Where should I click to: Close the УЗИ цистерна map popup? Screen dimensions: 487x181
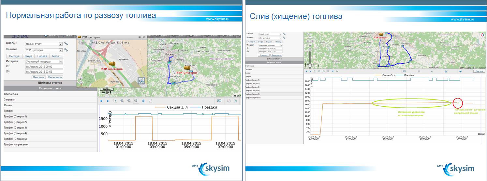(x=144, y=37)
